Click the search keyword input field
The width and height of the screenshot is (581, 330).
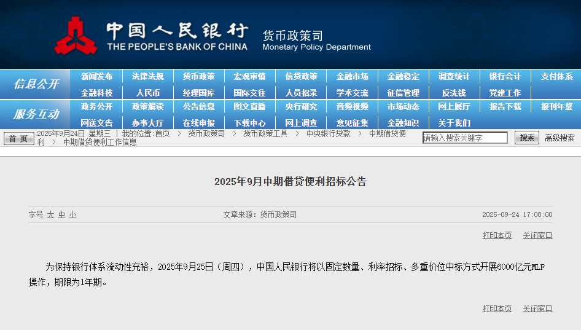465,138
